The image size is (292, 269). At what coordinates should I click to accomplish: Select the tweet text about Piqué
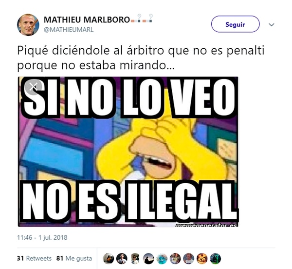coord(141,58)
